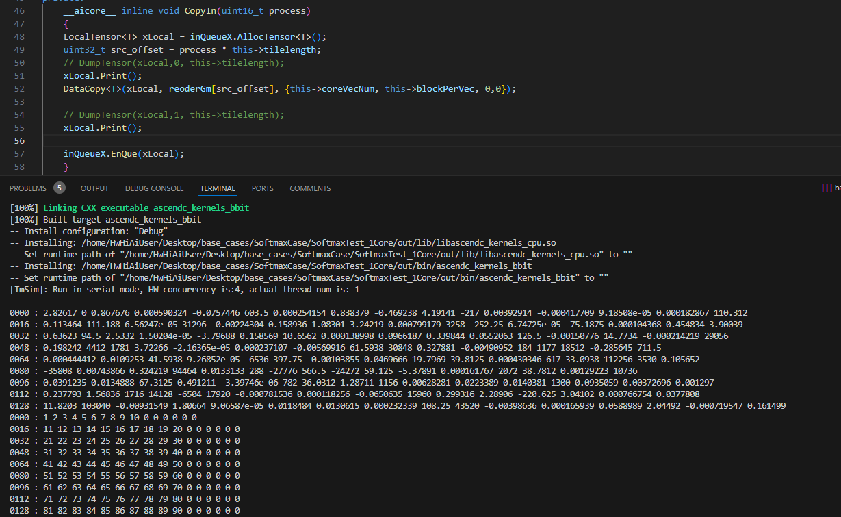Click terminal row 0016 listing 11 12 13

125,429
